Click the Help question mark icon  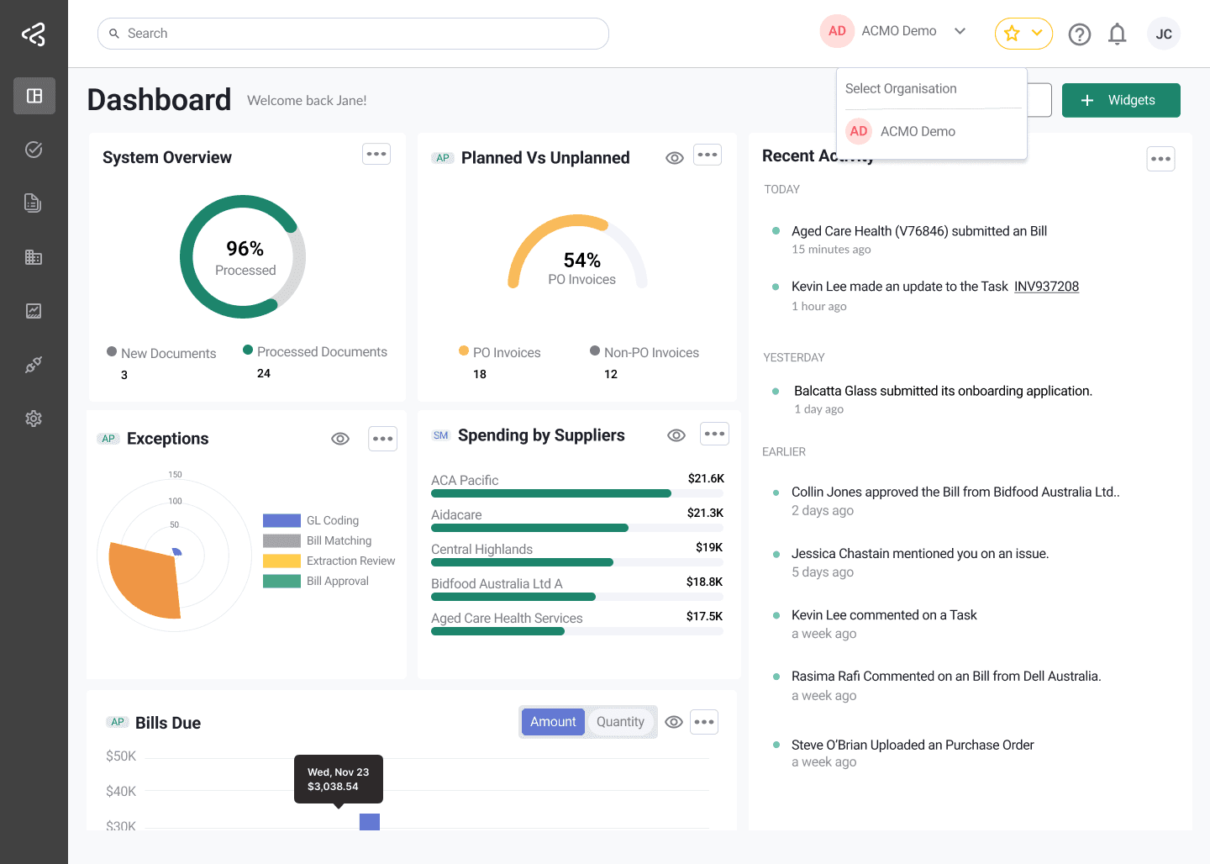point(1080,34)
